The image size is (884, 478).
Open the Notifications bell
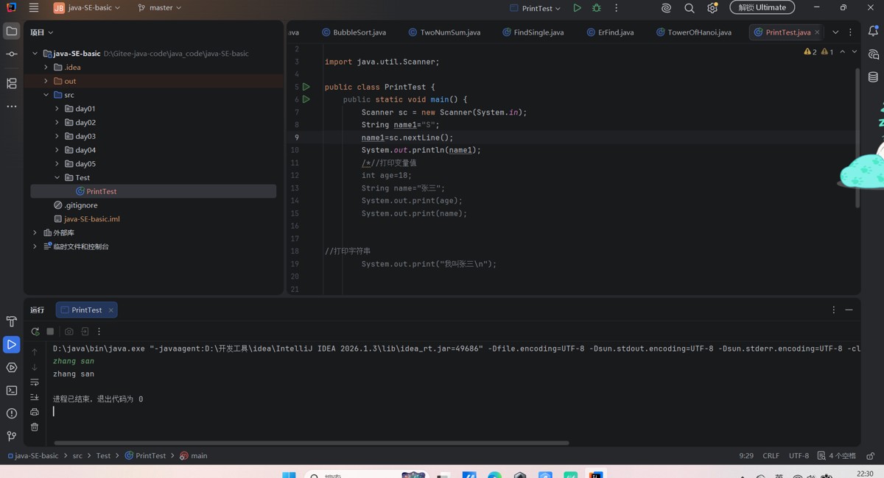pyautogui.click(x=873, y=32)
